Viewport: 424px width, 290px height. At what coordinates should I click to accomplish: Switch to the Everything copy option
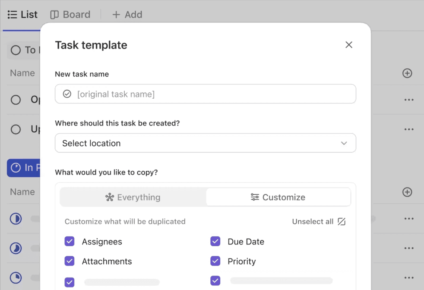[x=133, y=197]
